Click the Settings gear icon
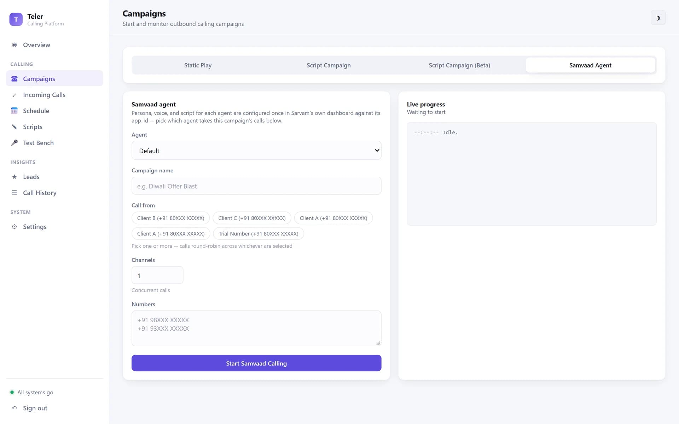The height and width of the screenshot is (424, 679). click(14, 227)
